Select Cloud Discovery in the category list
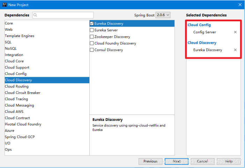Screen dimensions: 245x168 [x=47, y=80]
